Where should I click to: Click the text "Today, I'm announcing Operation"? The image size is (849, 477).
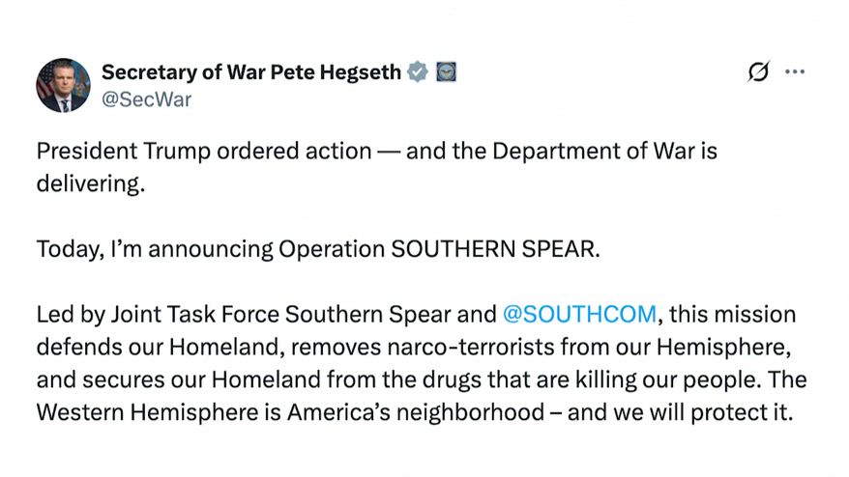211,248
